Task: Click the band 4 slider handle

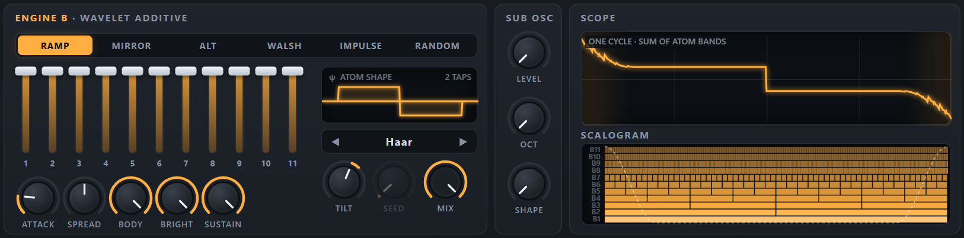Action: 106,71
